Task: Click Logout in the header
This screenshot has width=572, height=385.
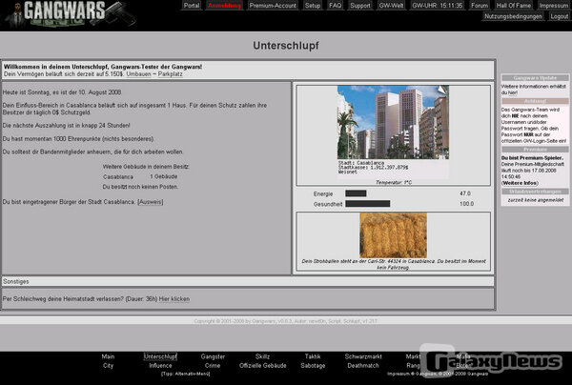Action: tap(559, 16)
